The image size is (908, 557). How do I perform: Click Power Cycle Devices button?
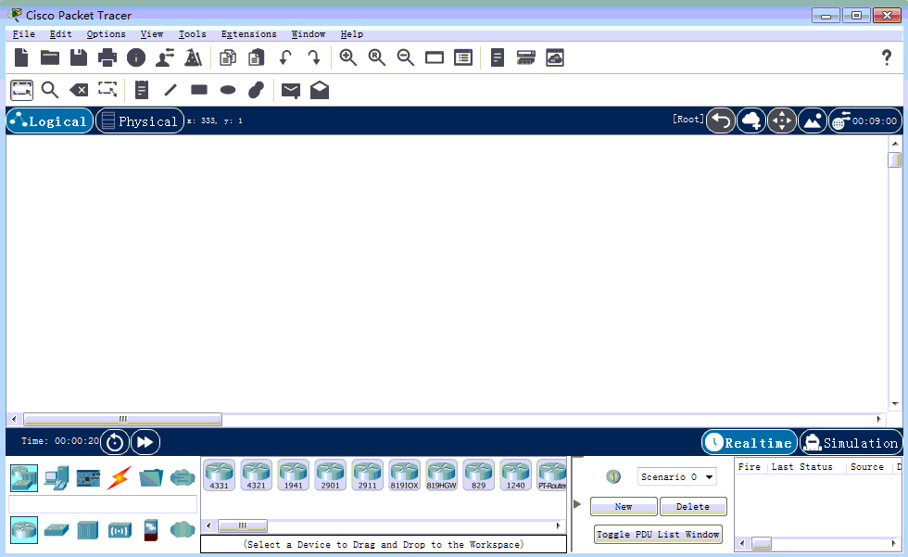(115, 442)
